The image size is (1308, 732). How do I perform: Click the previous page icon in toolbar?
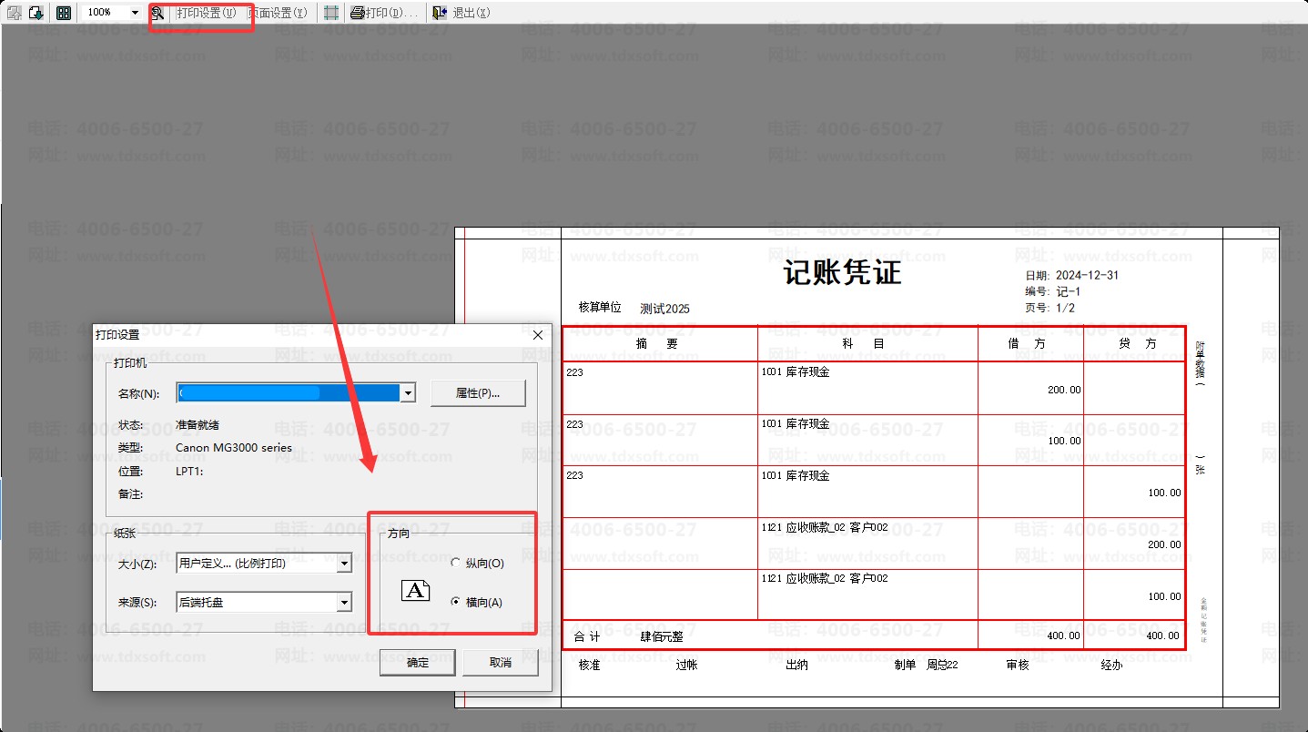click(x=15, y=13)
